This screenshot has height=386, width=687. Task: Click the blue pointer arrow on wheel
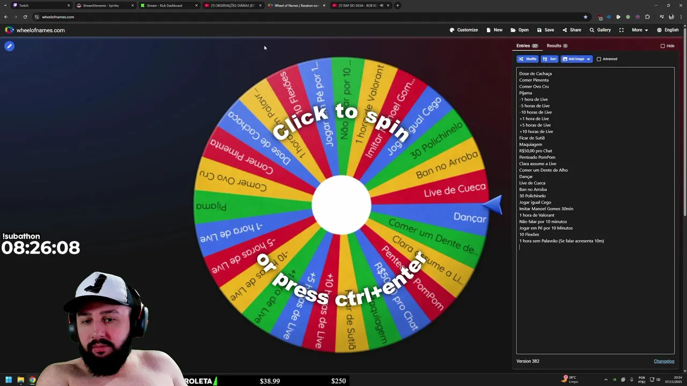[492, 205]
